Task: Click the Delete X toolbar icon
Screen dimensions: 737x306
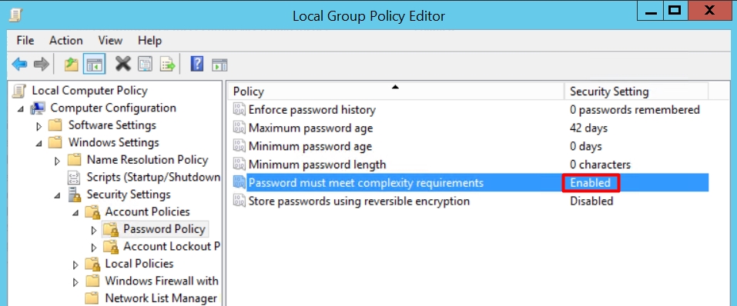Action: (x=123, y=64)
